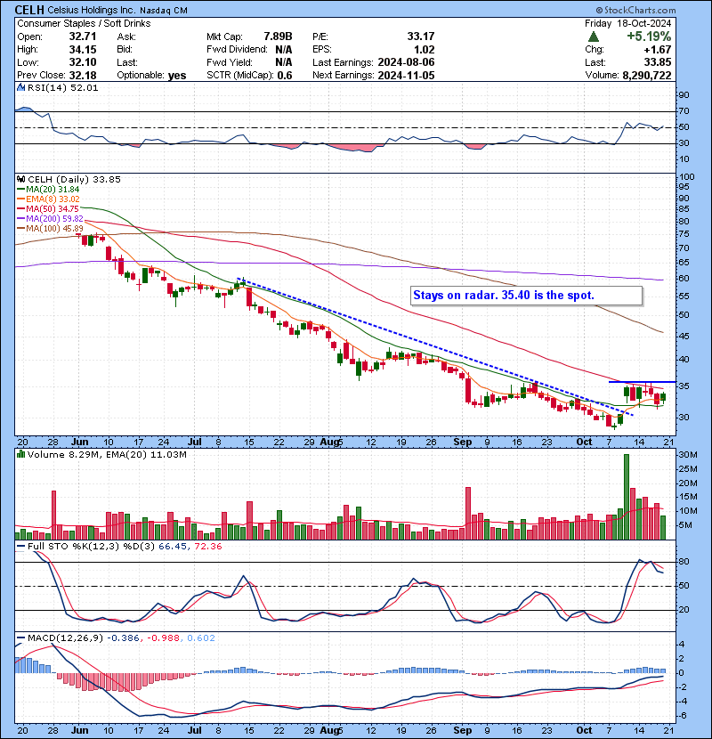Click the tallest green volume bar in October
The image size is (712, 739).
click(x=627, y=497)
